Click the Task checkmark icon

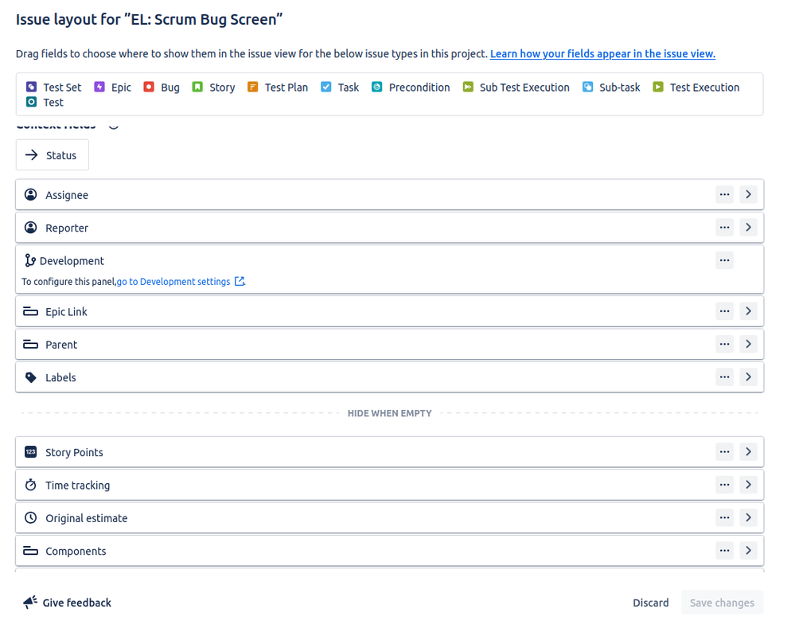coord(325,88)
